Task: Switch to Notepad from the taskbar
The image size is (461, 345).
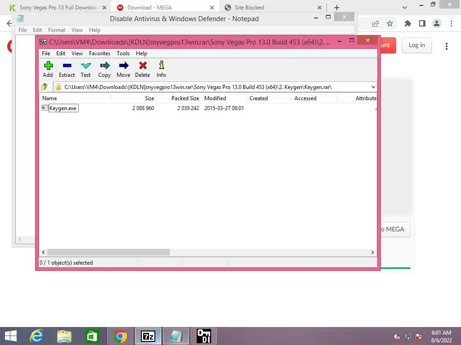Action: pos(176,336)
